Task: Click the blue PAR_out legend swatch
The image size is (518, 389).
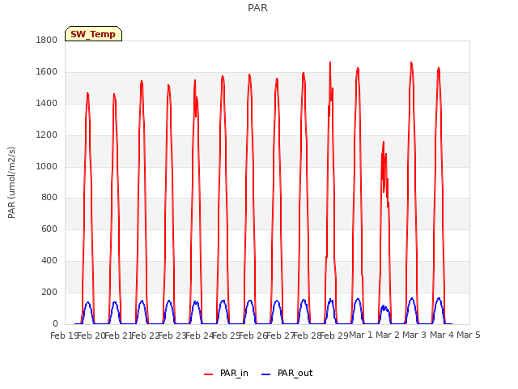Action: point(266,374)
